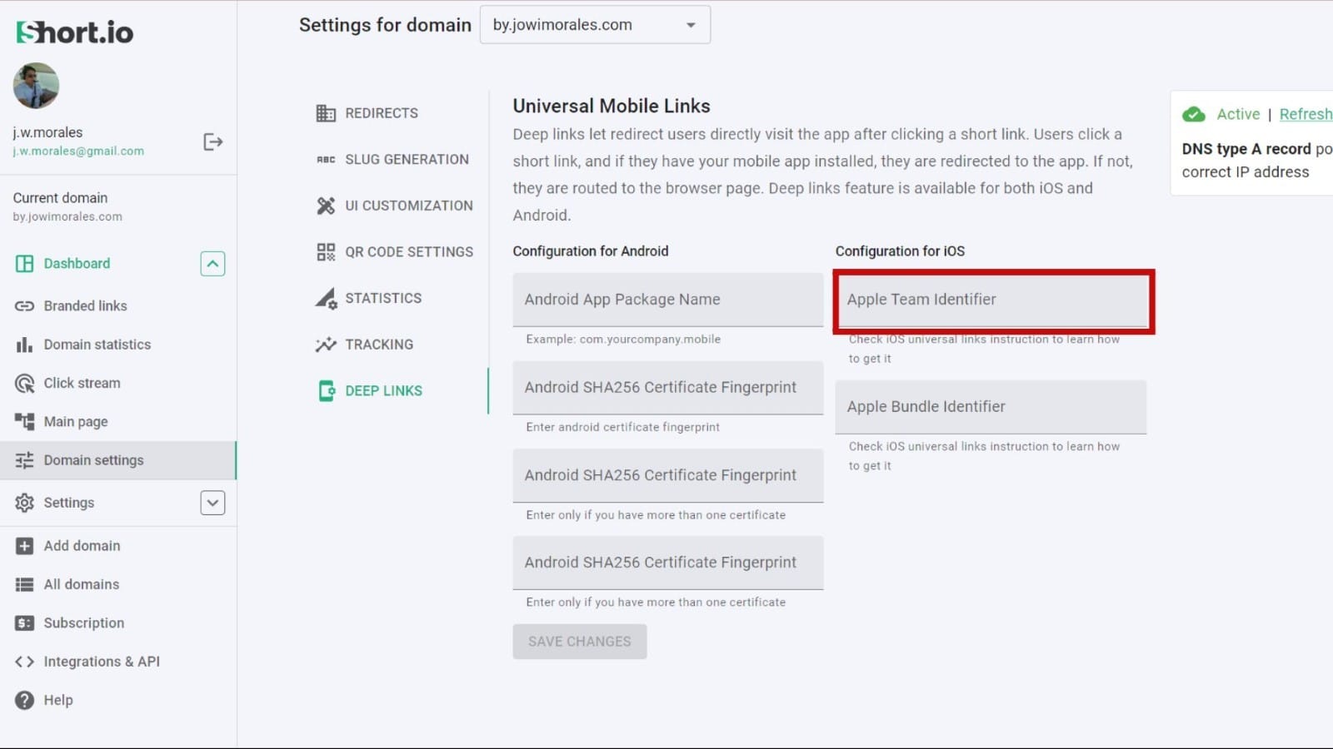Click the Dashboard label
The width and height of the screenshot is (1333, 749).
click(77, 264)
